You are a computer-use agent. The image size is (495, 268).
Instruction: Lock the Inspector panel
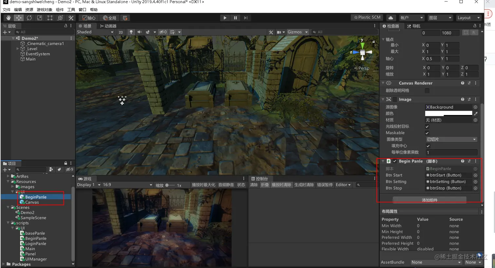[475, 26]
